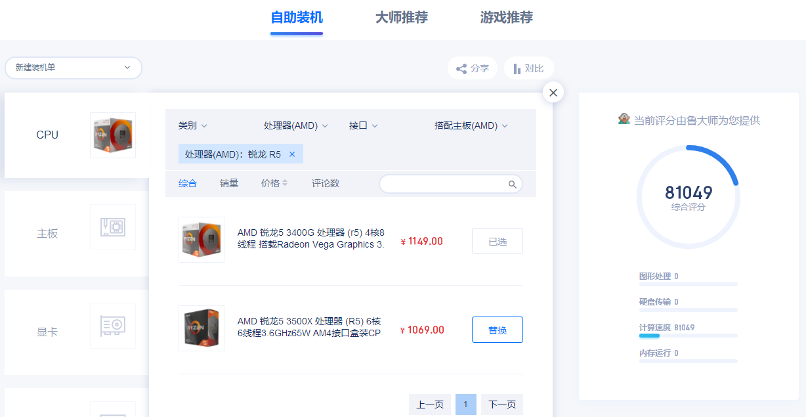Switch to the 大师推荐 tab
The image size is (806, 417).
(x=402, y=18)
